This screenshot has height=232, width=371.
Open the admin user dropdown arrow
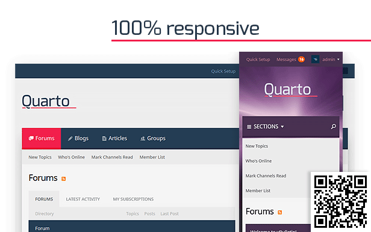pyautogui.click(x=338, y=60)
